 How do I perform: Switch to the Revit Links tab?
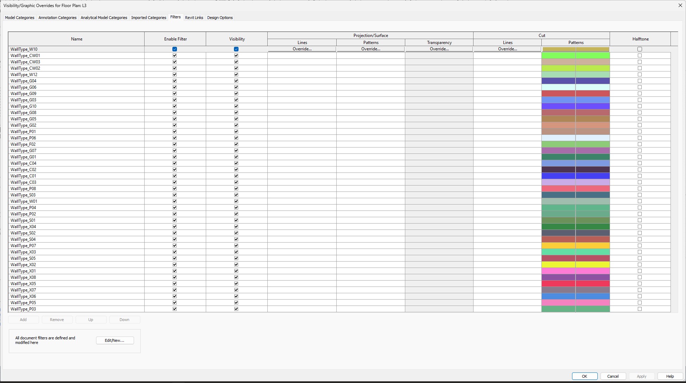point(194,18)
